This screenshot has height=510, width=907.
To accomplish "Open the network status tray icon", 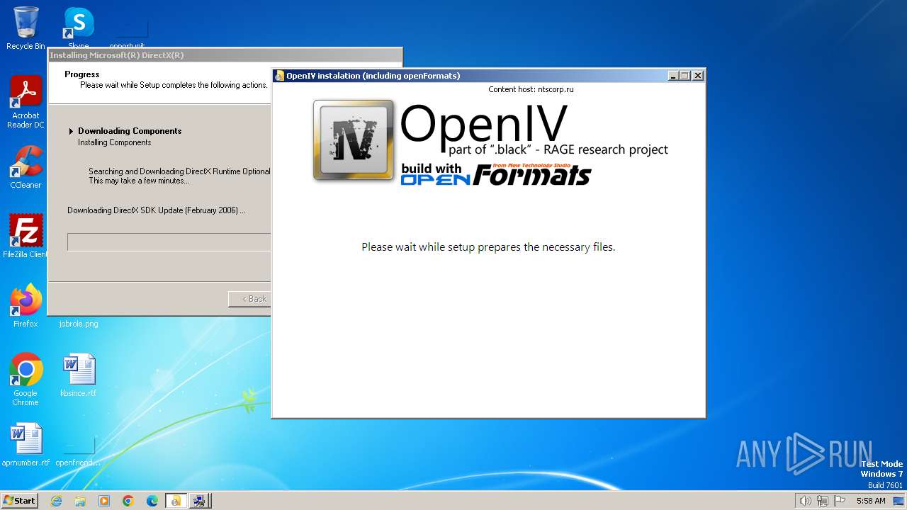I will 822,501.
